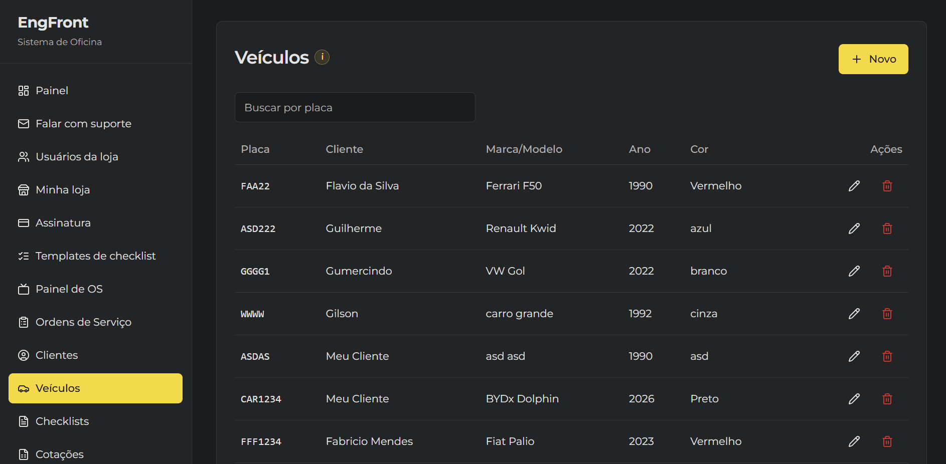The height and width of the screenshot is (464, 946).
Task: Click the Buscar por placa search field
Action: coord(355,107)
